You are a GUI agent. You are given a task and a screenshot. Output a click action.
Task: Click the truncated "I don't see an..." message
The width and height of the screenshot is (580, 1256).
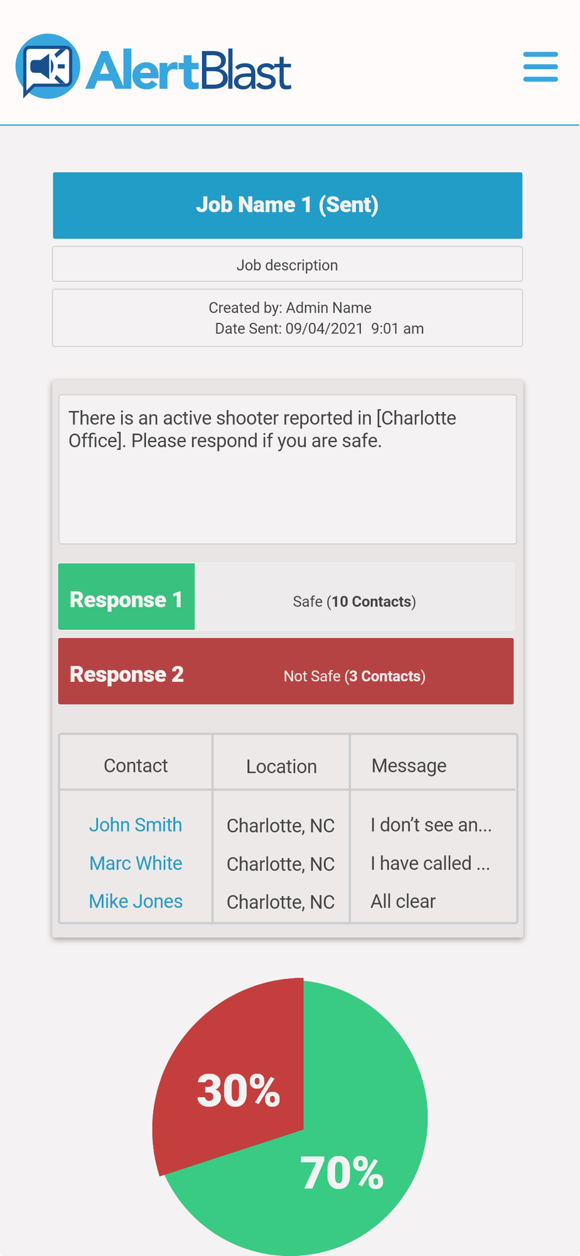coord(431,825)
